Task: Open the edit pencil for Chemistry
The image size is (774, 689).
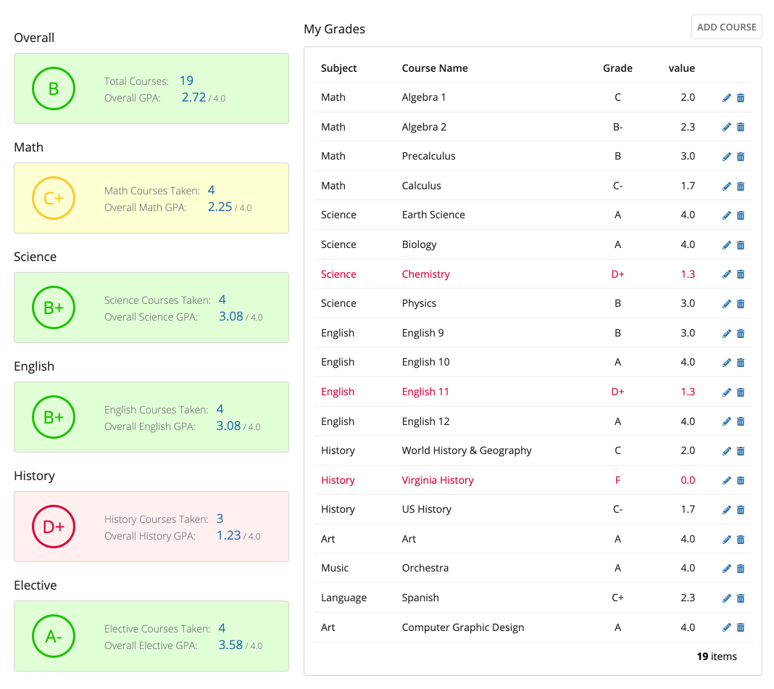Action: [726, 274]
